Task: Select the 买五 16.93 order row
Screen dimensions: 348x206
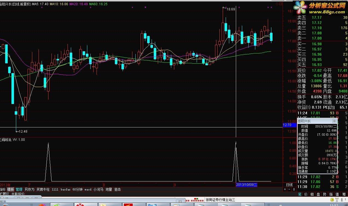Action: [x=322, y=65]
